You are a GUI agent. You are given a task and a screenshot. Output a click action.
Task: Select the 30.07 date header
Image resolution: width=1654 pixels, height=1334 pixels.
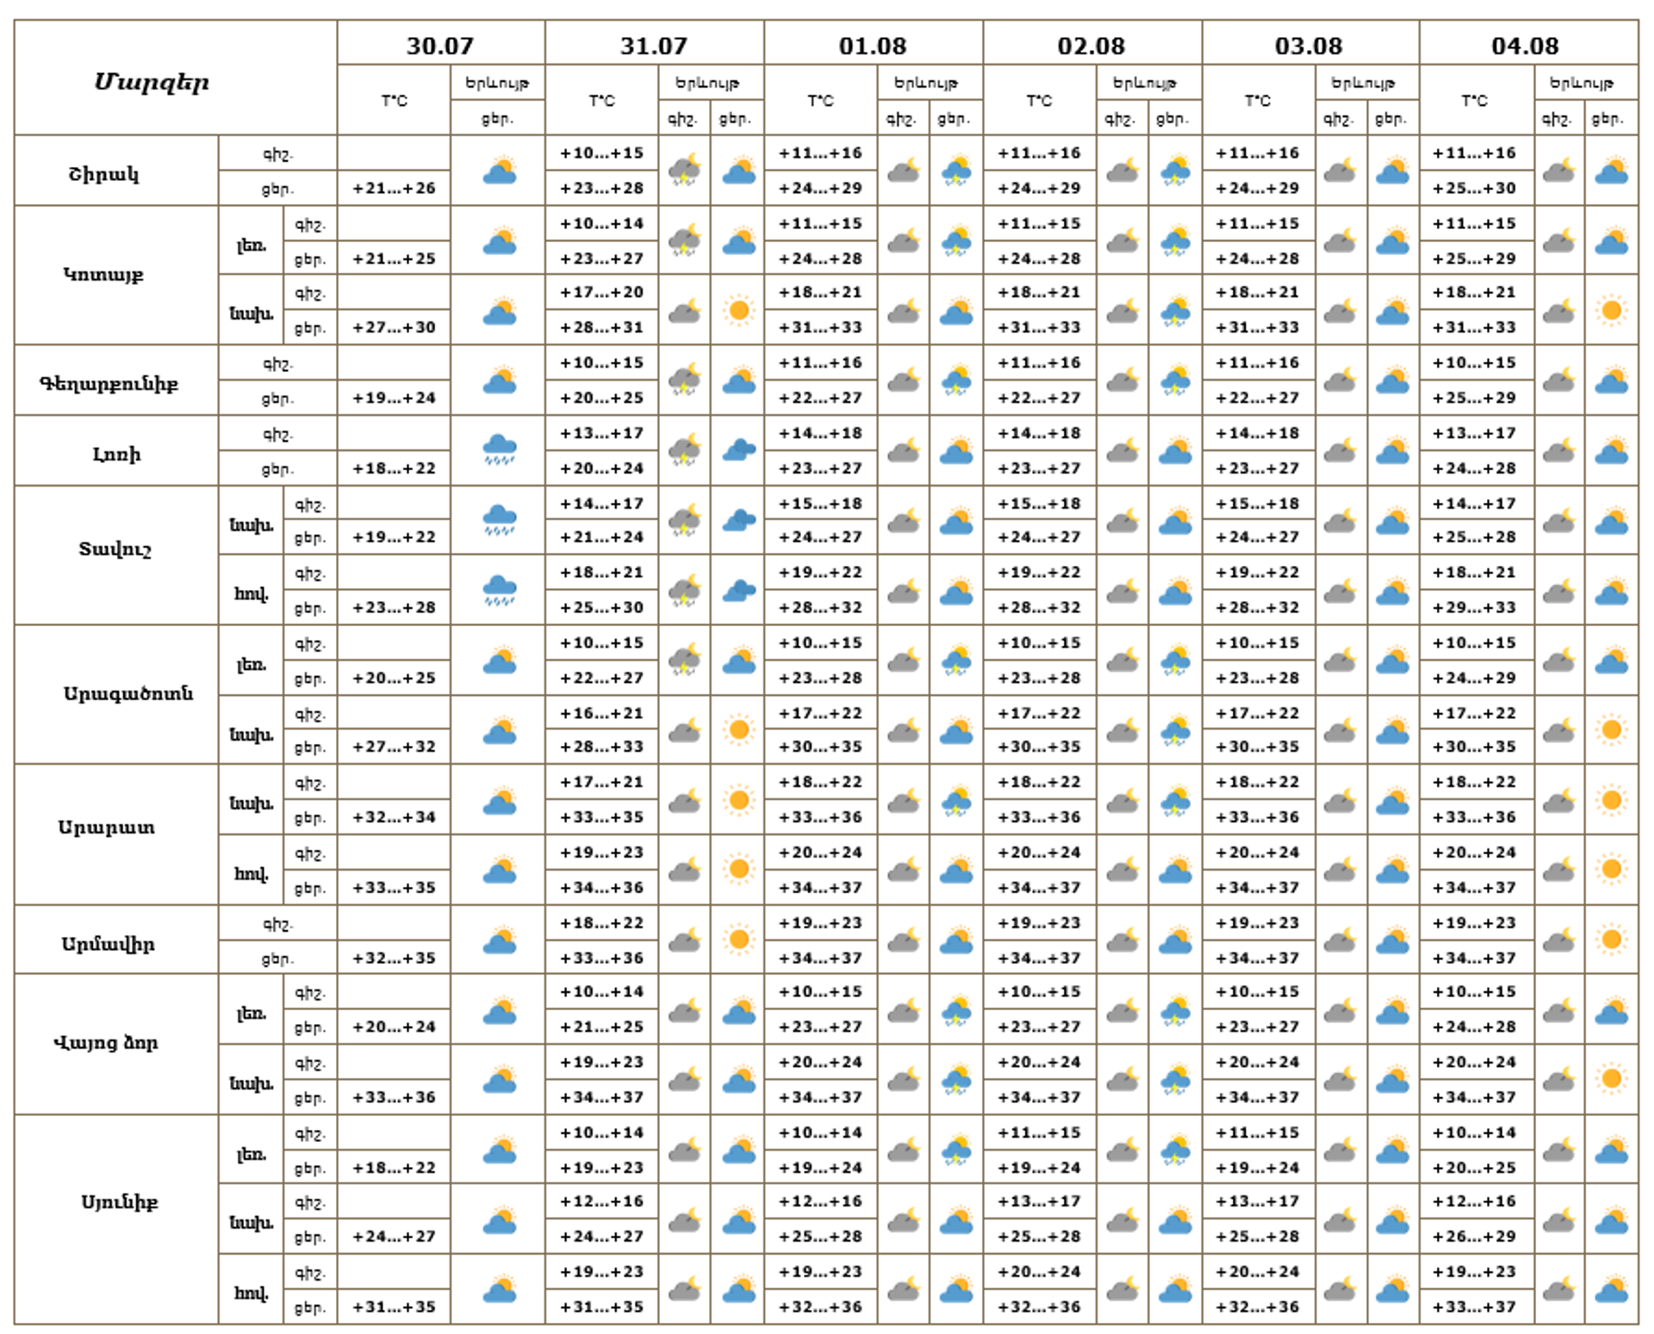point(440,45)
